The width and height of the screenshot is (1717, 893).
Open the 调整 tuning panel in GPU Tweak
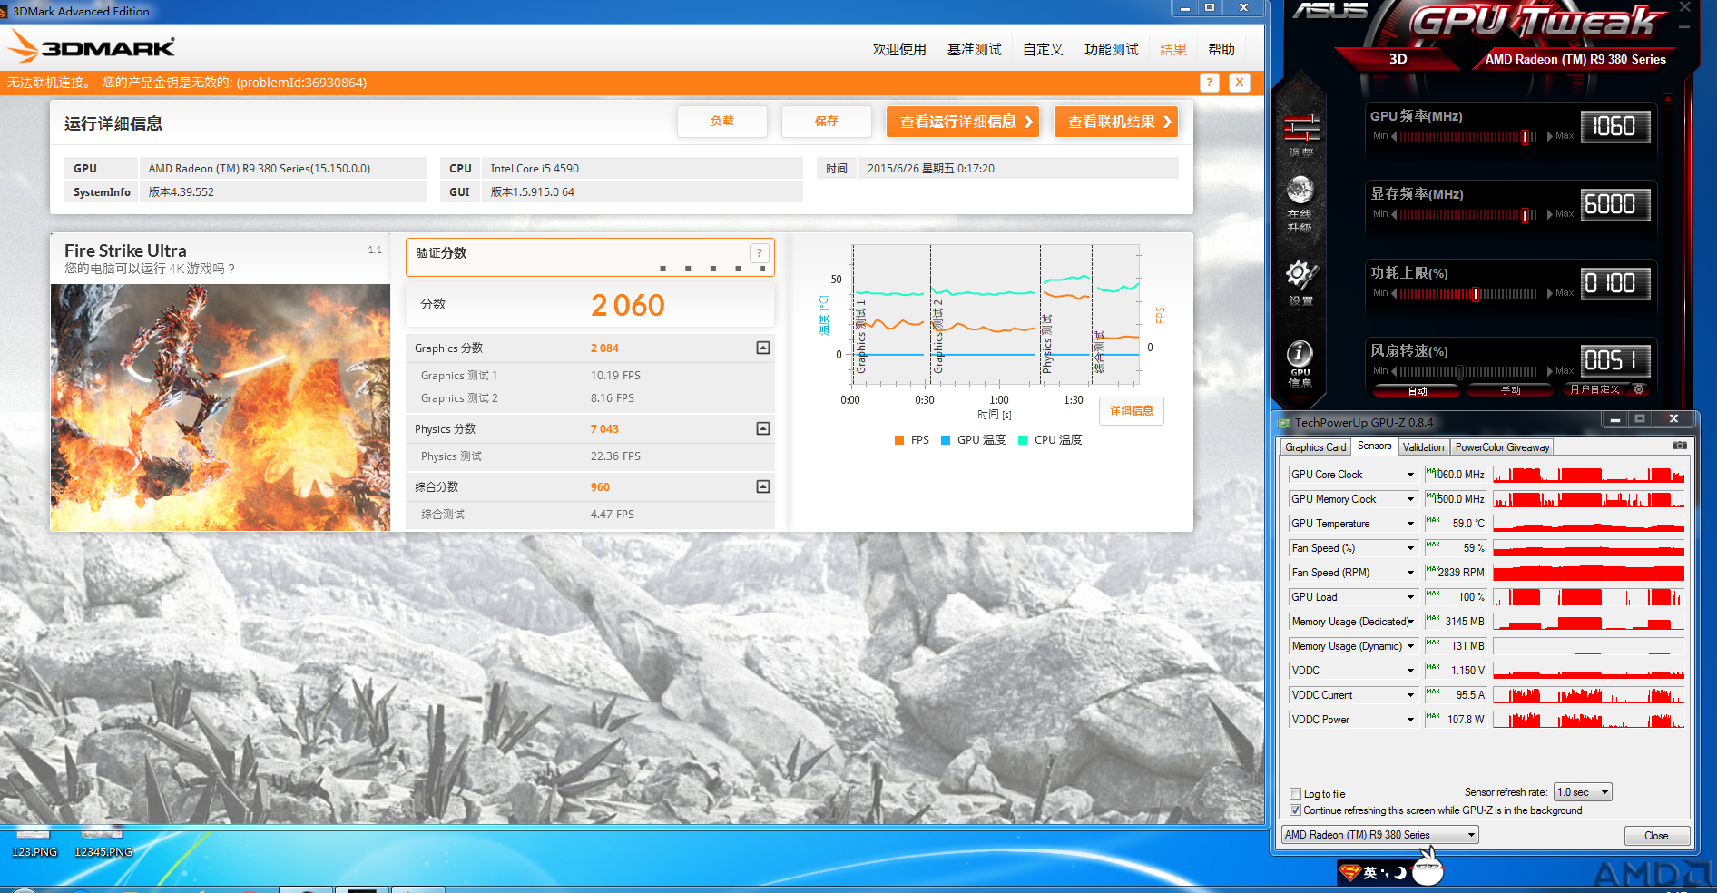[1300, 135]
